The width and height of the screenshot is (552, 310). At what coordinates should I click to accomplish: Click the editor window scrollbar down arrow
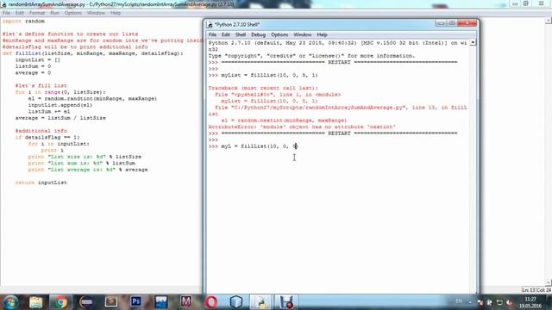point(549,282)
